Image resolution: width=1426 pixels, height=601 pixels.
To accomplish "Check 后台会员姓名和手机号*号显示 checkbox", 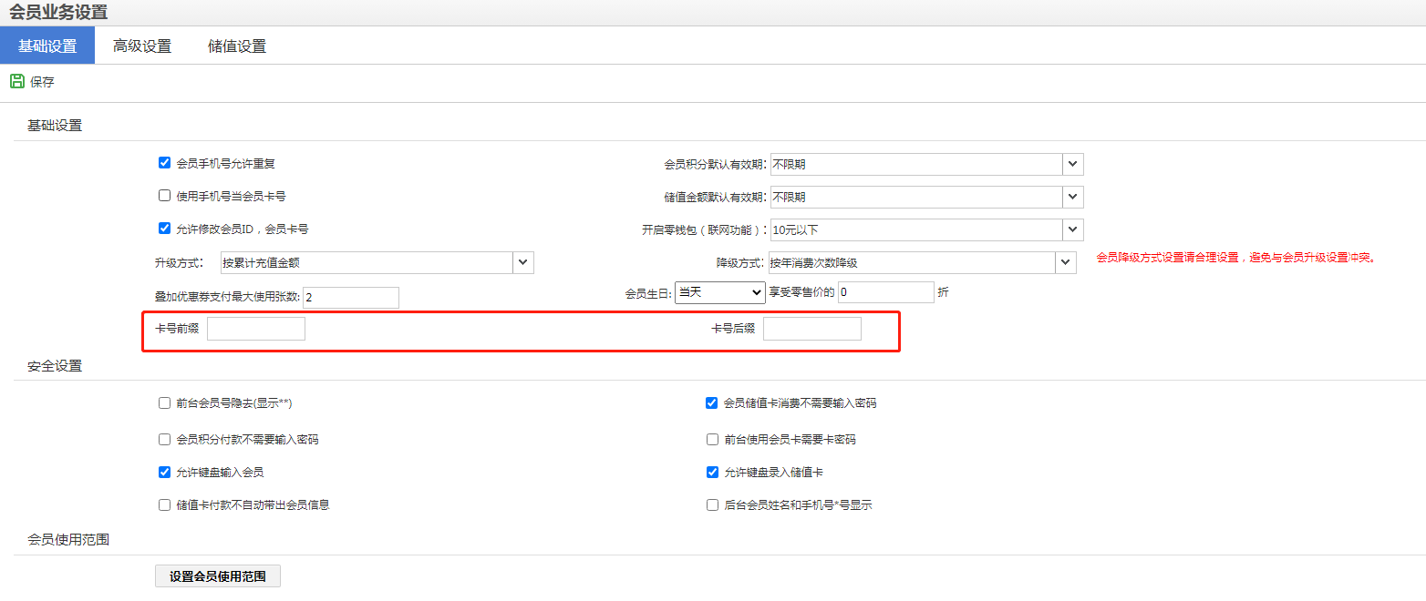I will [x=712, y=504].
